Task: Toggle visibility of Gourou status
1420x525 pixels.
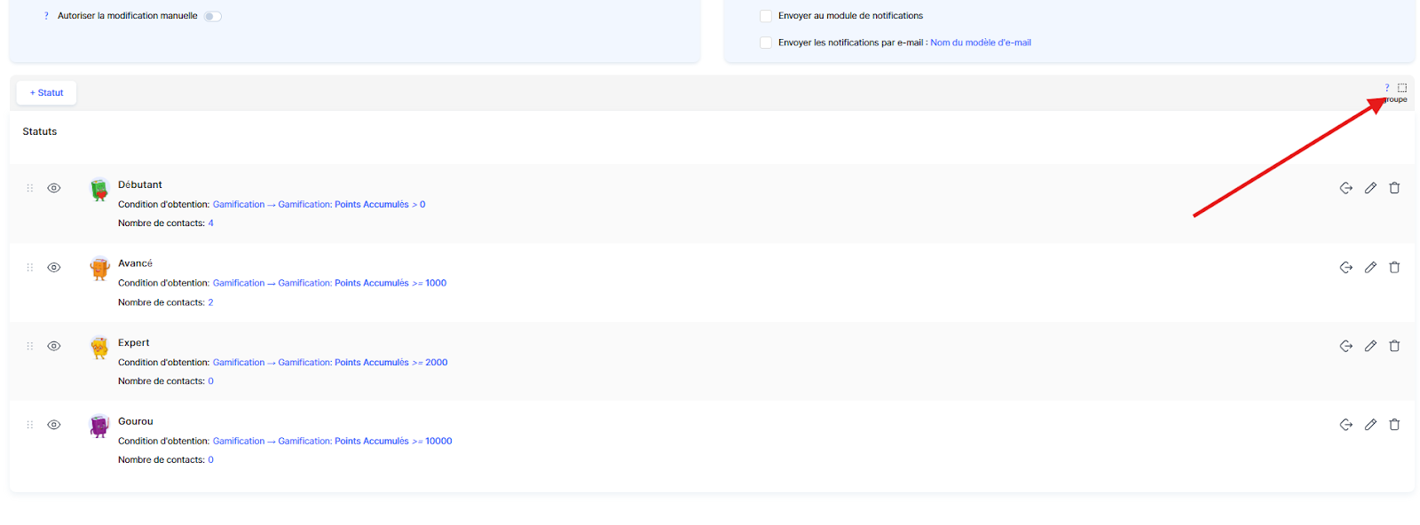Action: coord(54,425)
